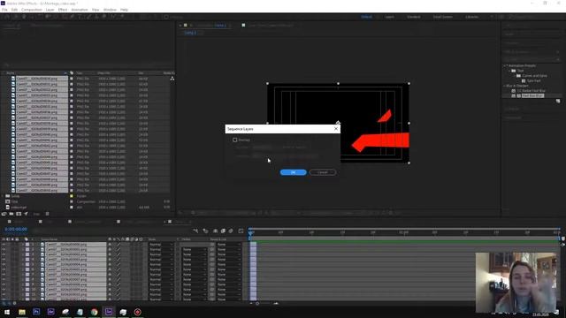566x318 pixels.
Task: Open File Explorer from taskbar
Action: coord(22,312)
